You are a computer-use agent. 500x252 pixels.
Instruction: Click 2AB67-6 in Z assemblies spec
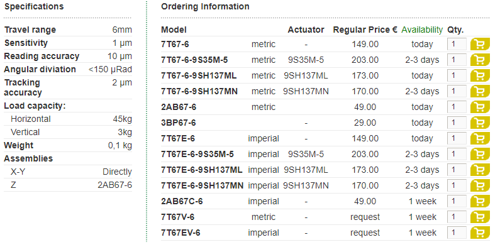coord(115,185)
